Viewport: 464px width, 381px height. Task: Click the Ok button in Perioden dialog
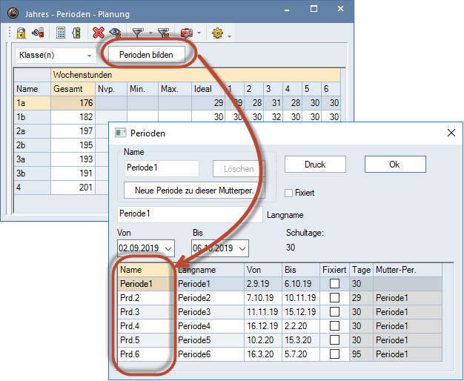coord(395,165)
